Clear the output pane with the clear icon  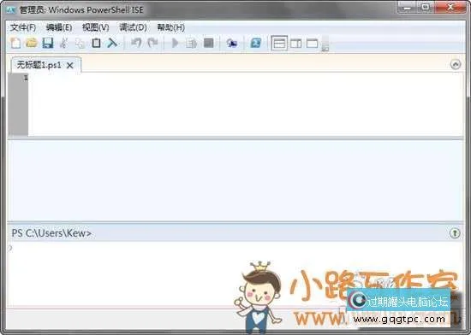[112, 43]
